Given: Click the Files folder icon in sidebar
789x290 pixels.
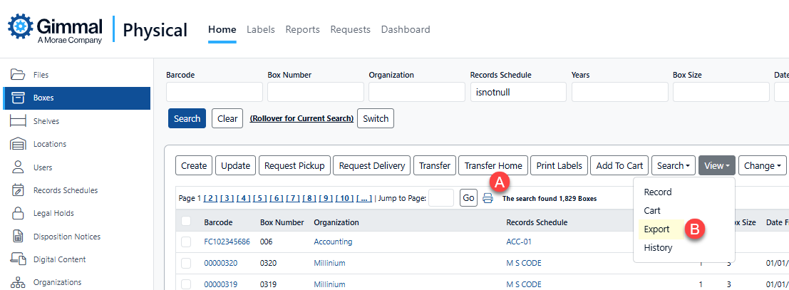Looking at the screenshot, I should pos(18,75).
